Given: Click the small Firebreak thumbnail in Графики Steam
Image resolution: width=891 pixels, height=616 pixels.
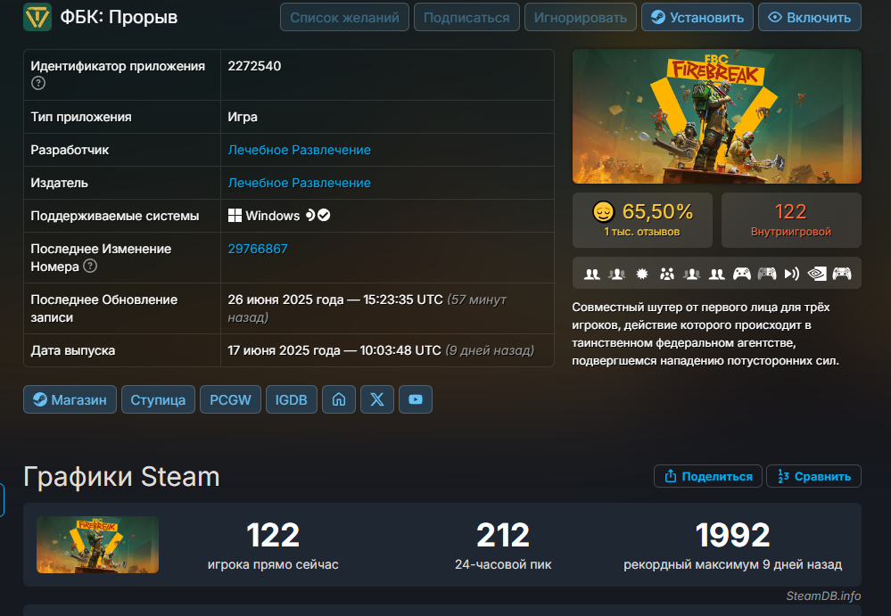Looking at the screenshot, I should coord(98,545).
